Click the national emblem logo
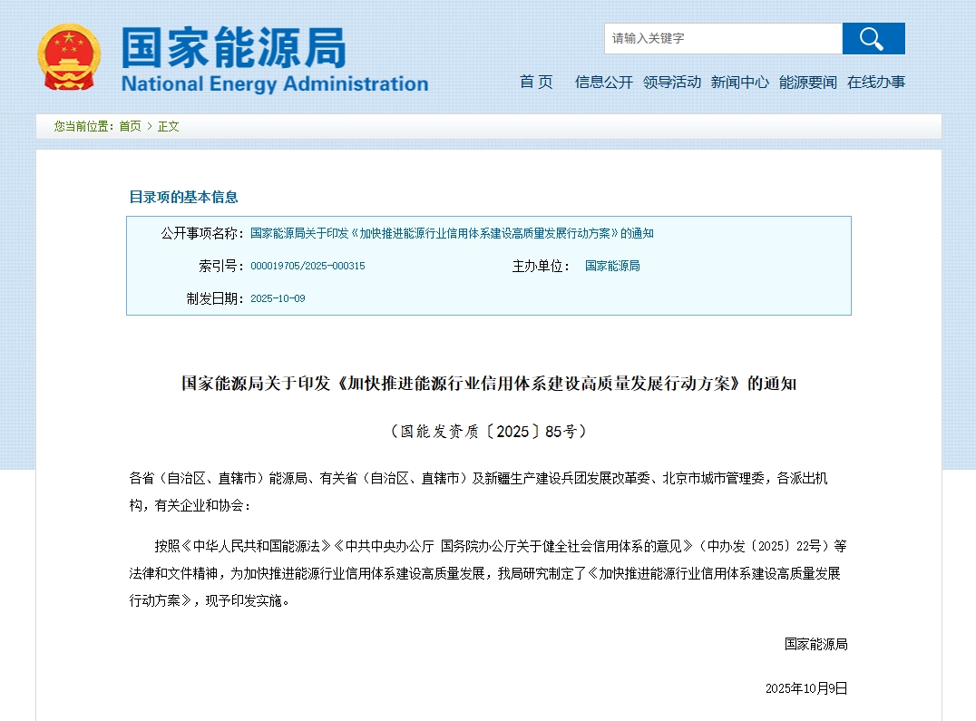Viewport: 976px width, 721px height. pyautogui.click(x=69, y=57)
